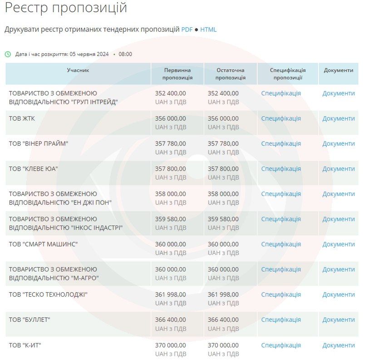This screenshot has height=363, width=374.
Task: Open specification for ТОВ "ВІНЕР ПРАЙМ"
Action: click(x=280, y=143)
